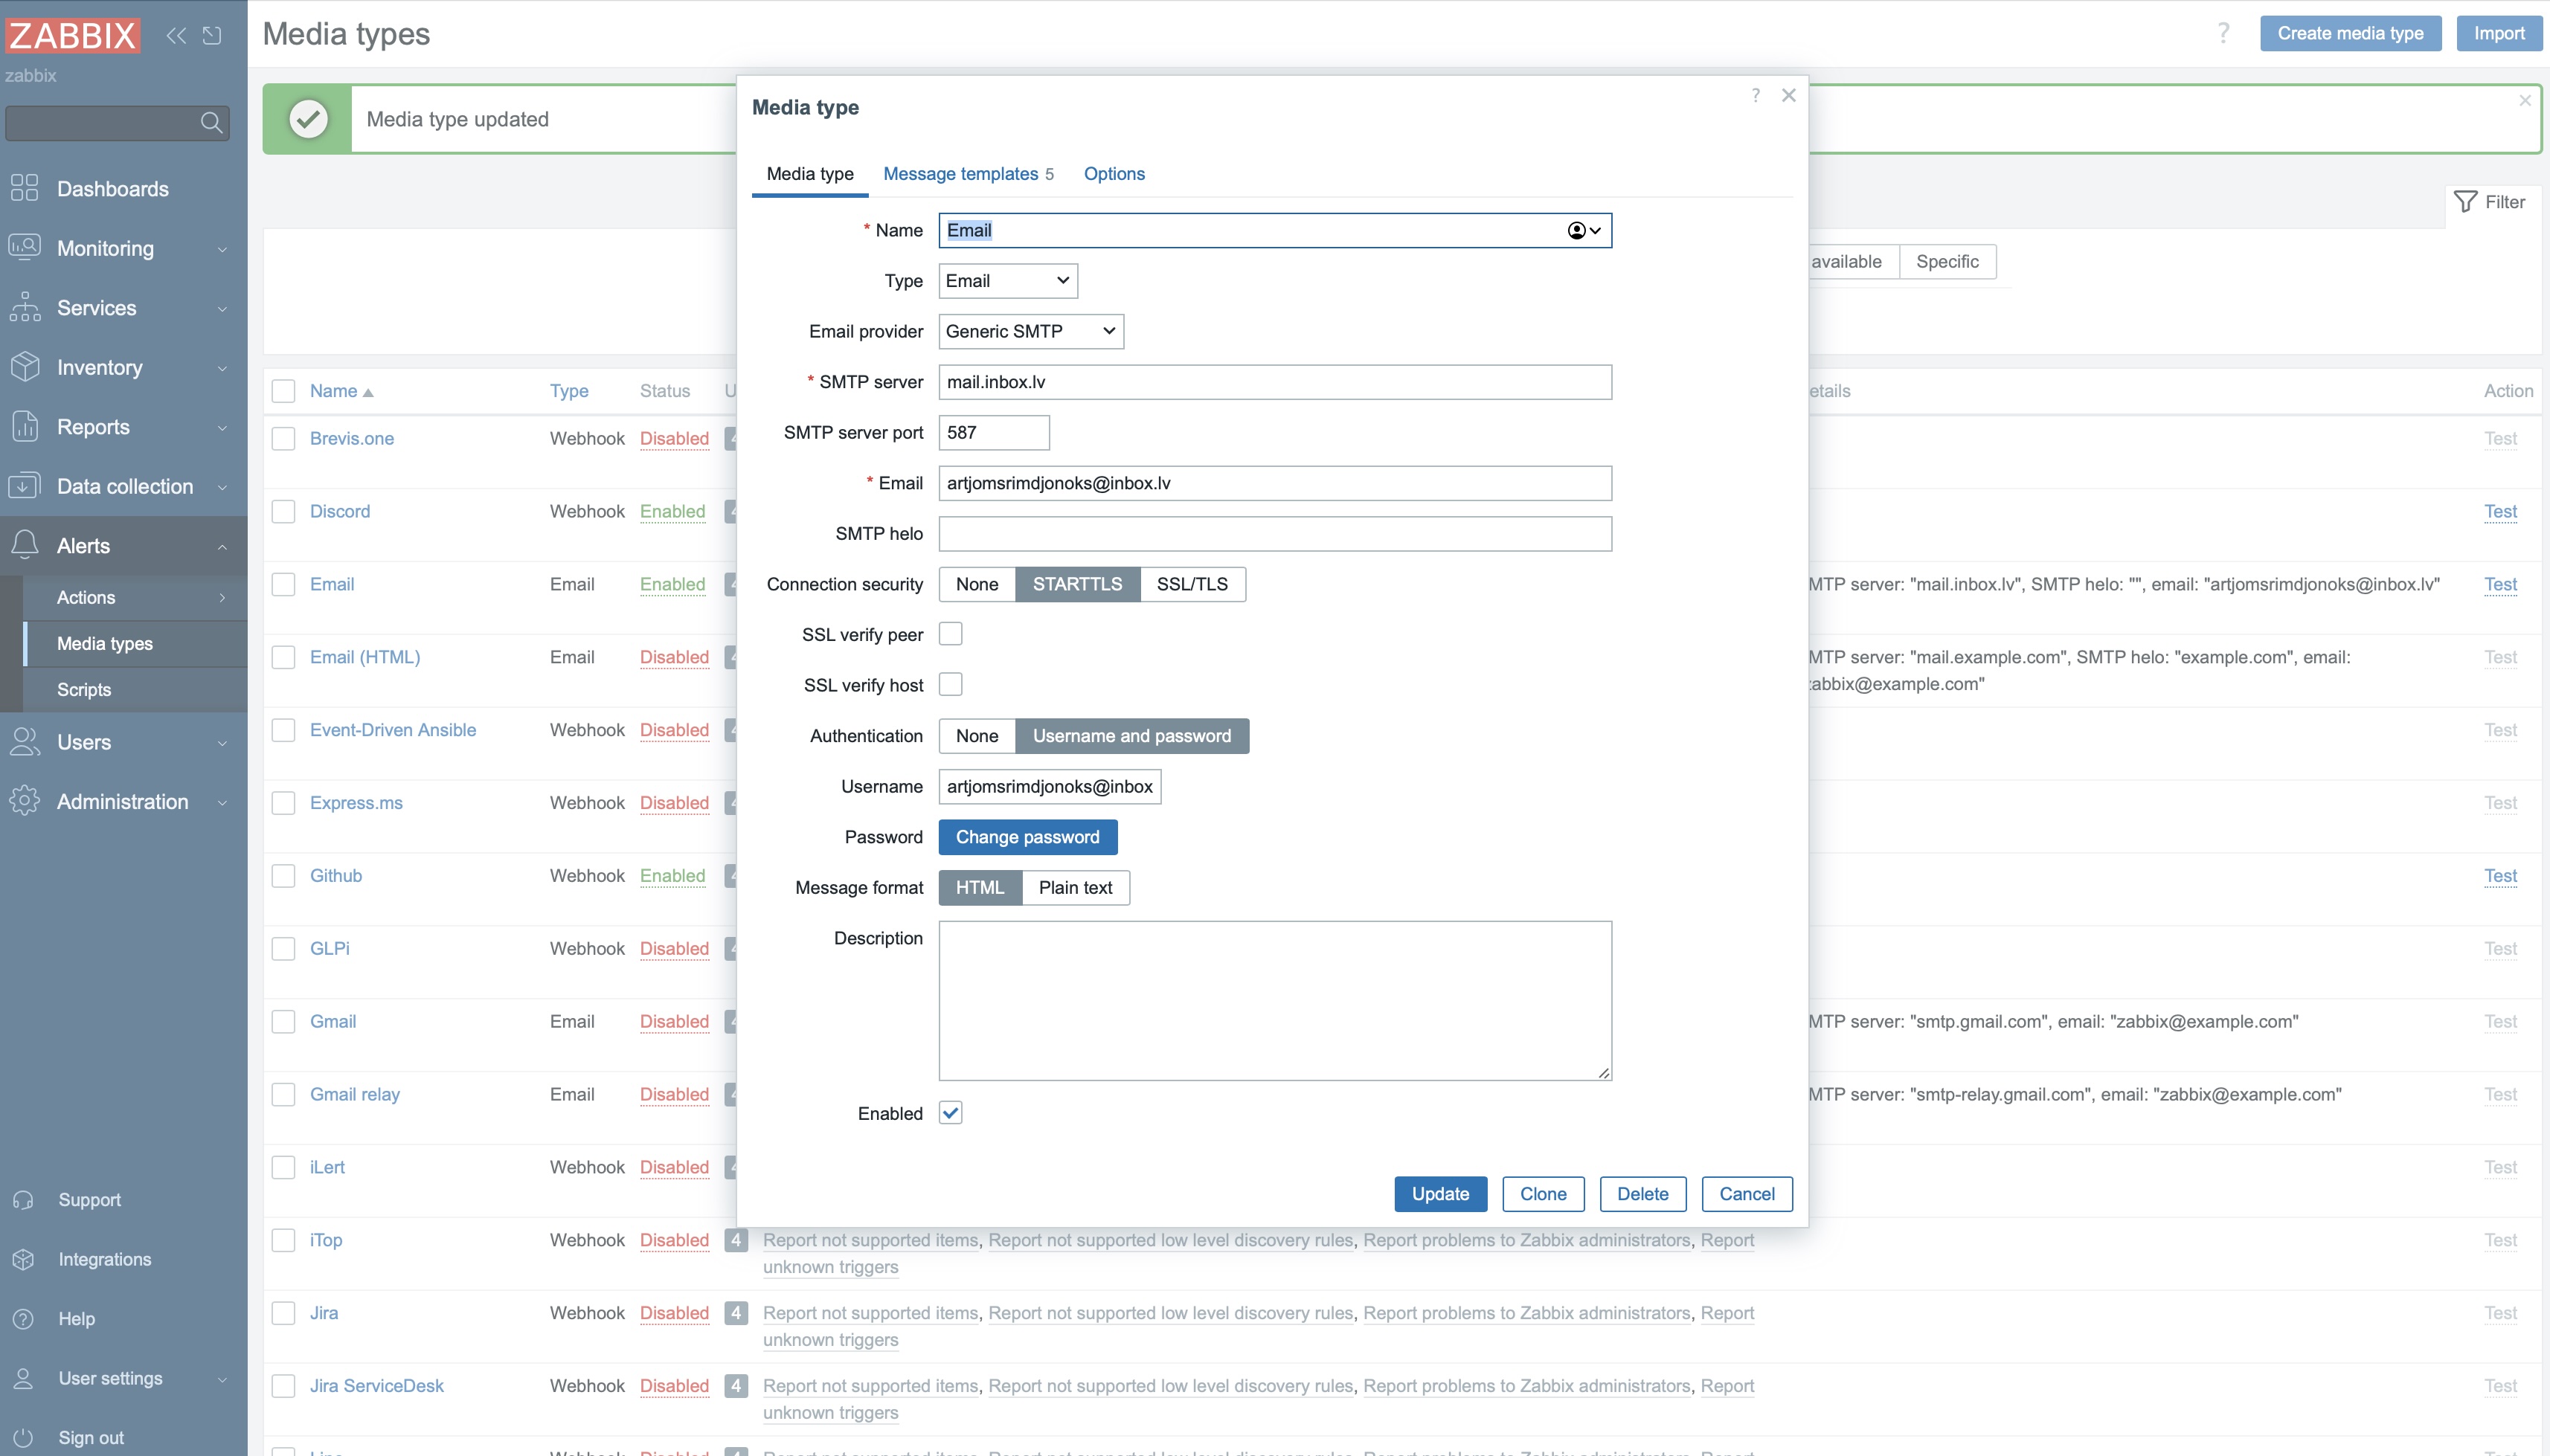Viewport: 2550px width, 1456px height.
Task: Check the select-all header checkbox
Action: tap(284, 391)
